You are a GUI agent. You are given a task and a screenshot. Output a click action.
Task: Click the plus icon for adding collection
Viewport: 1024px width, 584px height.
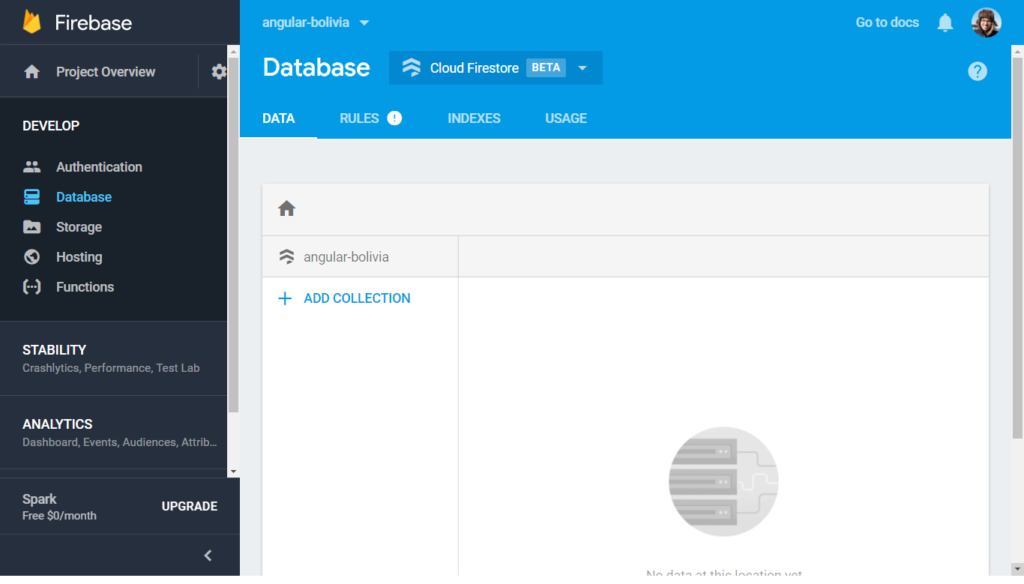tap(285, 298)
